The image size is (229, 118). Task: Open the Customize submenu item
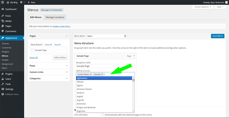tap(7, 48)
